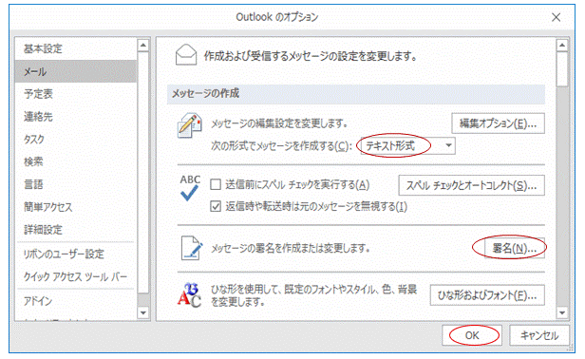The width and height of the screenshot is (585, 359).
Task: Click メッセージの編集設定を変更します text
Action: (x=279, y=123)
